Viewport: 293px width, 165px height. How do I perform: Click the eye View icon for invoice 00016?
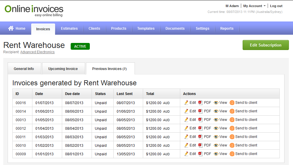pos(216,103)
